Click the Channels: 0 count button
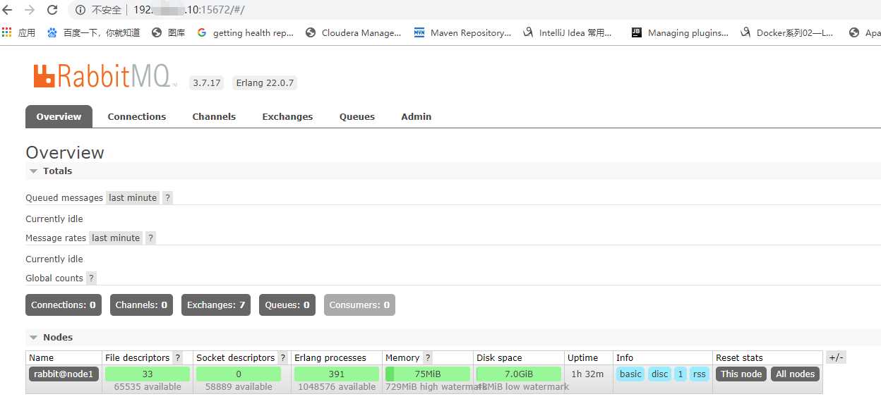Screen dimensions: 881x411 [141, 305]
